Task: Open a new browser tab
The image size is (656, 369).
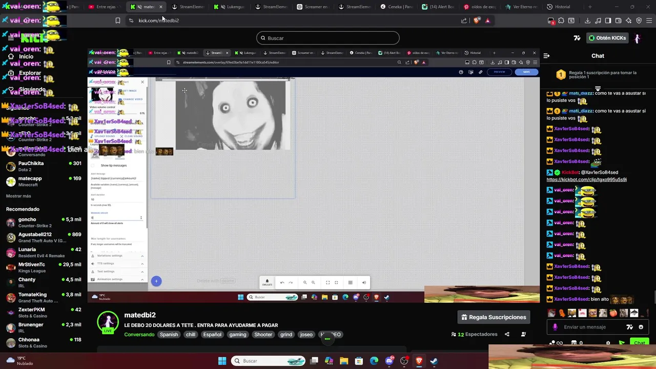Action: (590, 7)
